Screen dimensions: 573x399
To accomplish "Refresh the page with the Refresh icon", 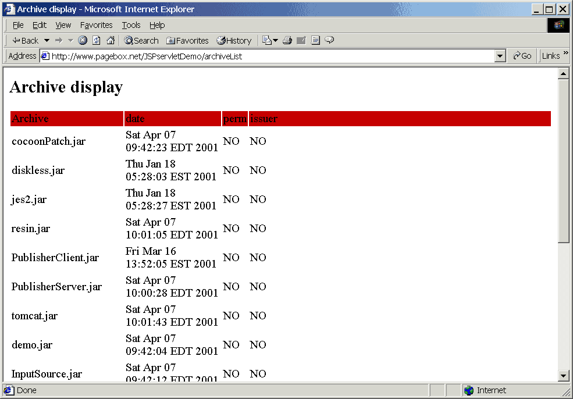I will 97,41.
